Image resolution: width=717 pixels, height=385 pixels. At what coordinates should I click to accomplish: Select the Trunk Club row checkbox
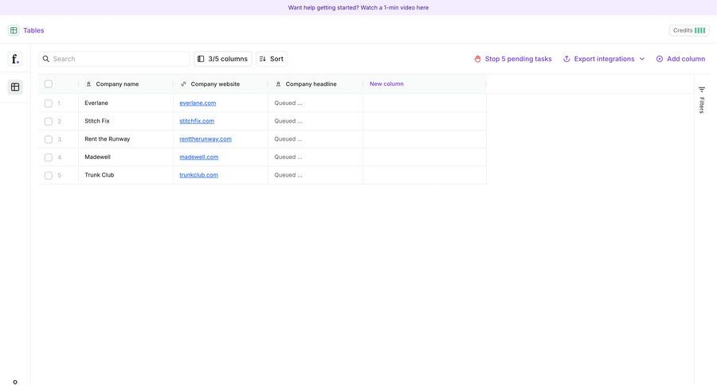[49, 176]
